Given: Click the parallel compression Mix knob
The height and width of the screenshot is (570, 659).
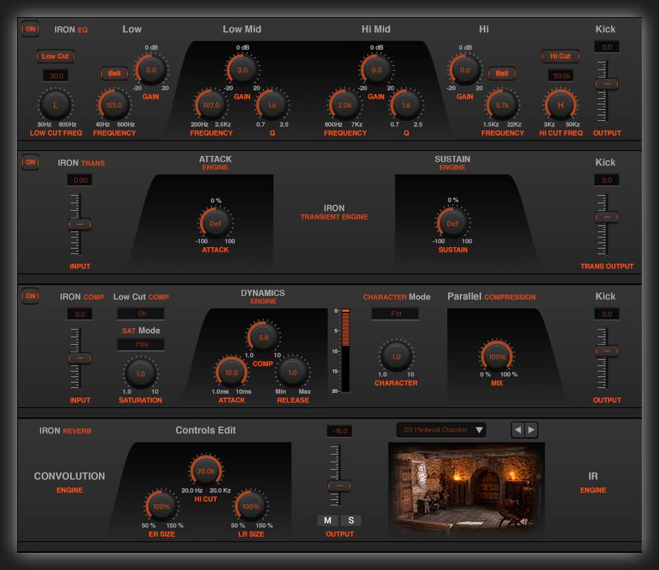Looking at the screenshot, I should click(498, 356).
